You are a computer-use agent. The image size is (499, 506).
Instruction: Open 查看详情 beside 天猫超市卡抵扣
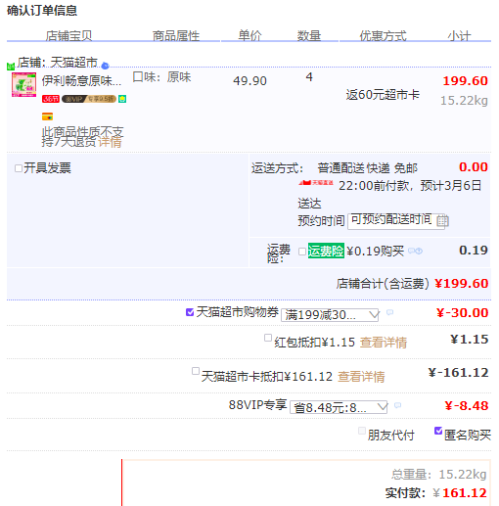361,377
